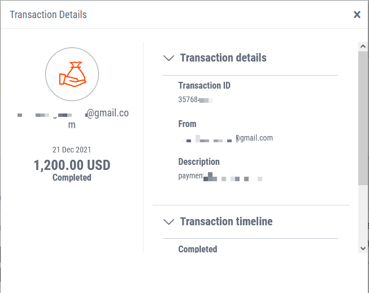Click the payment text under Description
Viewport: 369px width, 293px height.
219,176
